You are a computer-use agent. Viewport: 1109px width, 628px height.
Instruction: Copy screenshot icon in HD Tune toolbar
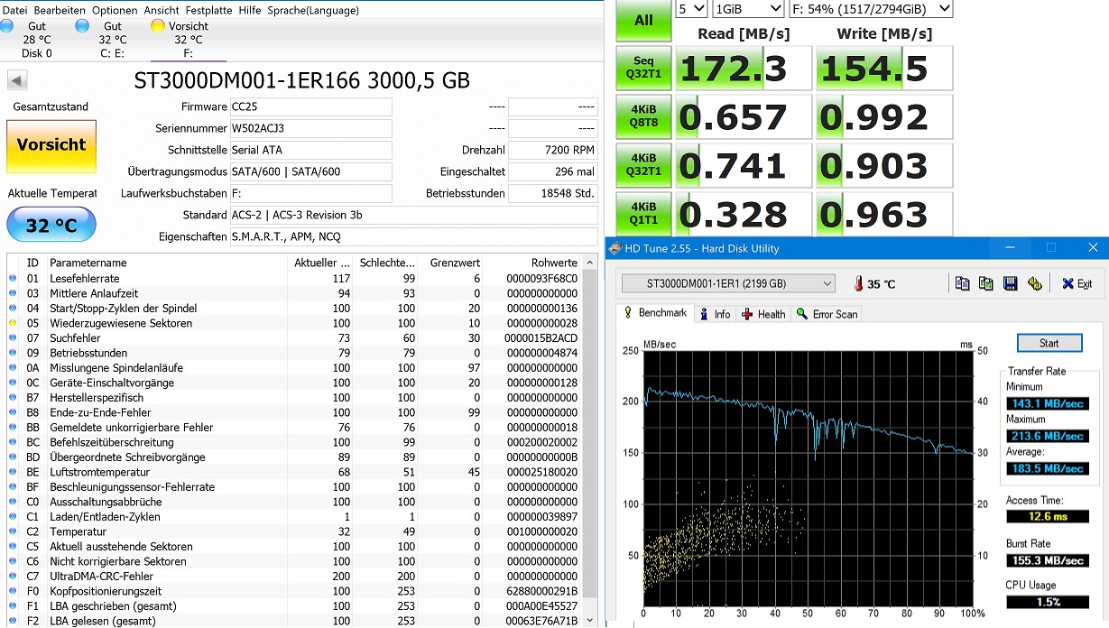[986, 283]
